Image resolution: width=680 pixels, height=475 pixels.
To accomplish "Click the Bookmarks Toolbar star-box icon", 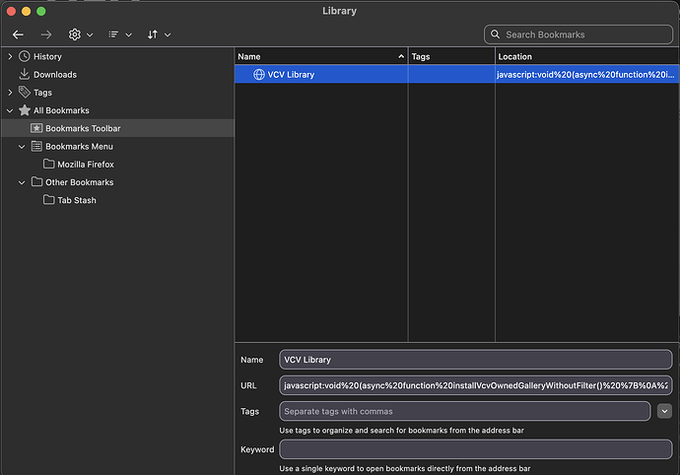I will pyautogui.click(x=36, y=128).
